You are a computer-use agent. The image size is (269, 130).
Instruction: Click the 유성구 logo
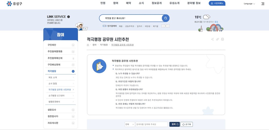click(x=14, y=3)
